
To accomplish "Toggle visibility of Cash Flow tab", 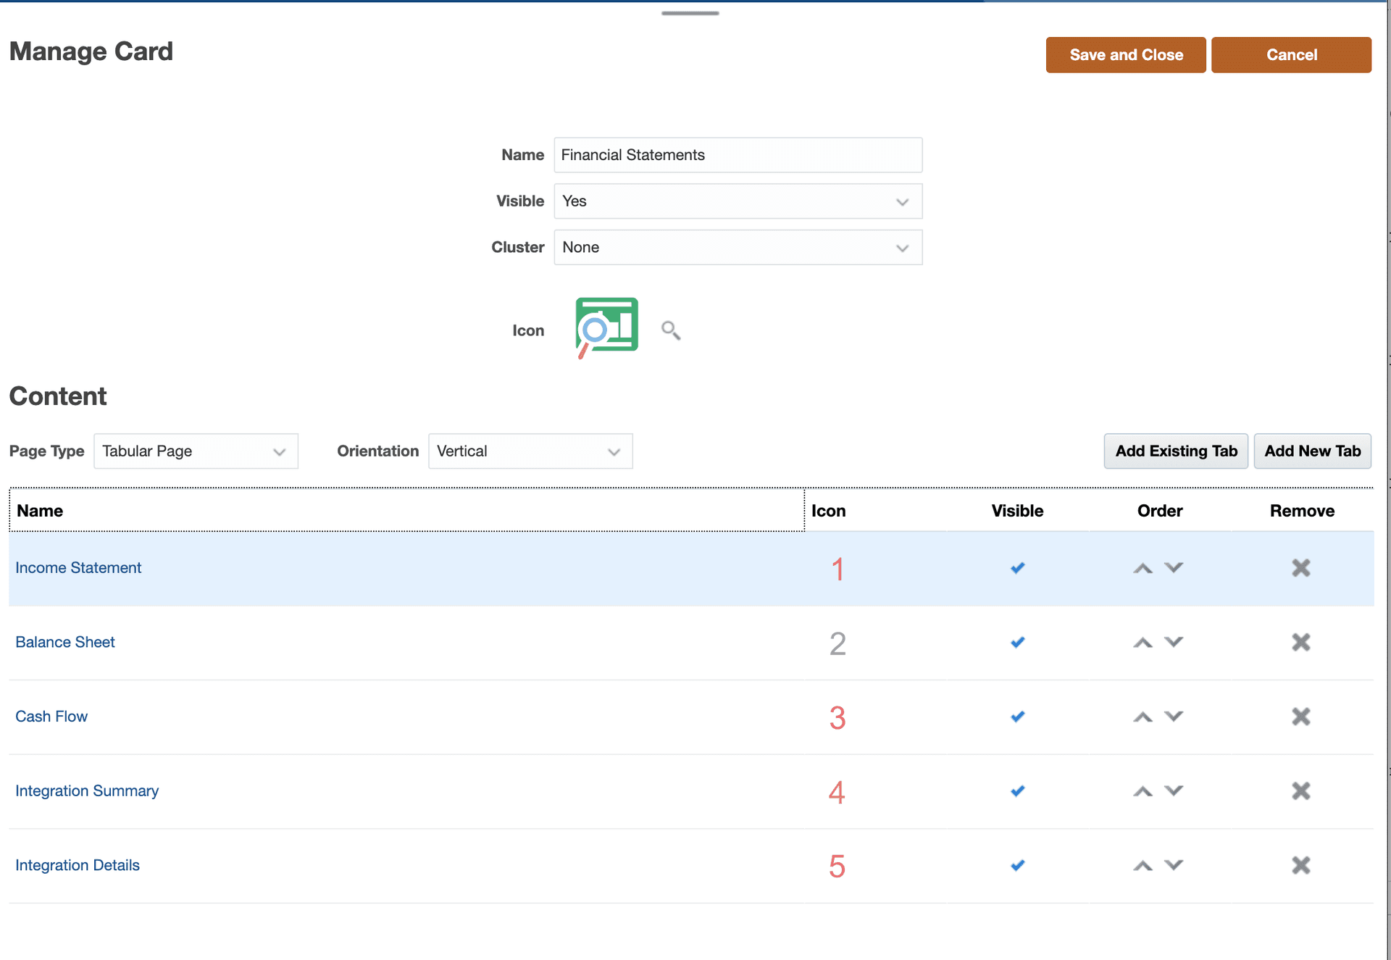I will click(1018, 717).
